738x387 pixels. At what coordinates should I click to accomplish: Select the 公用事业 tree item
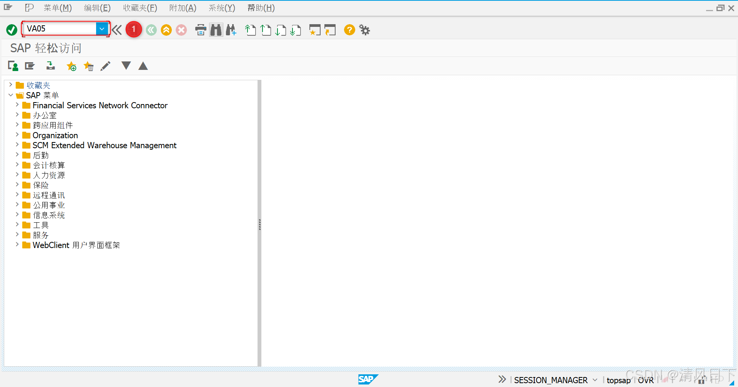click(x=49, y=205)
